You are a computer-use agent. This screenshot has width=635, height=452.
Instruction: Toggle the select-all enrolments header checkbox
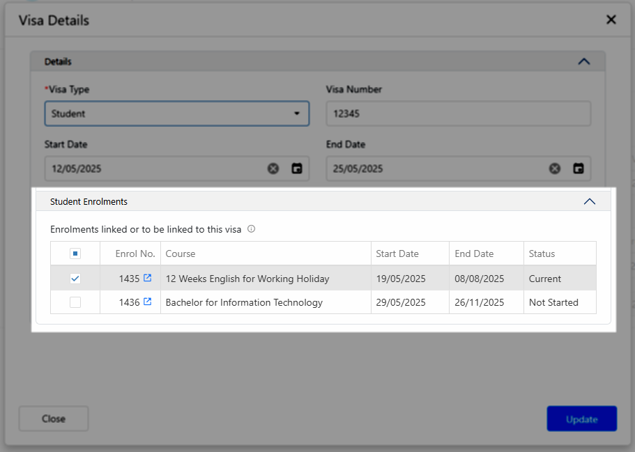(x=75, y=254)
